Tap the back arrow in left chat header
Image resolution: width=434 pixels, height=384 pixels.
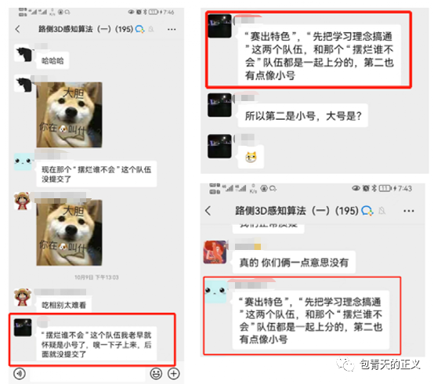pos(18,29)
